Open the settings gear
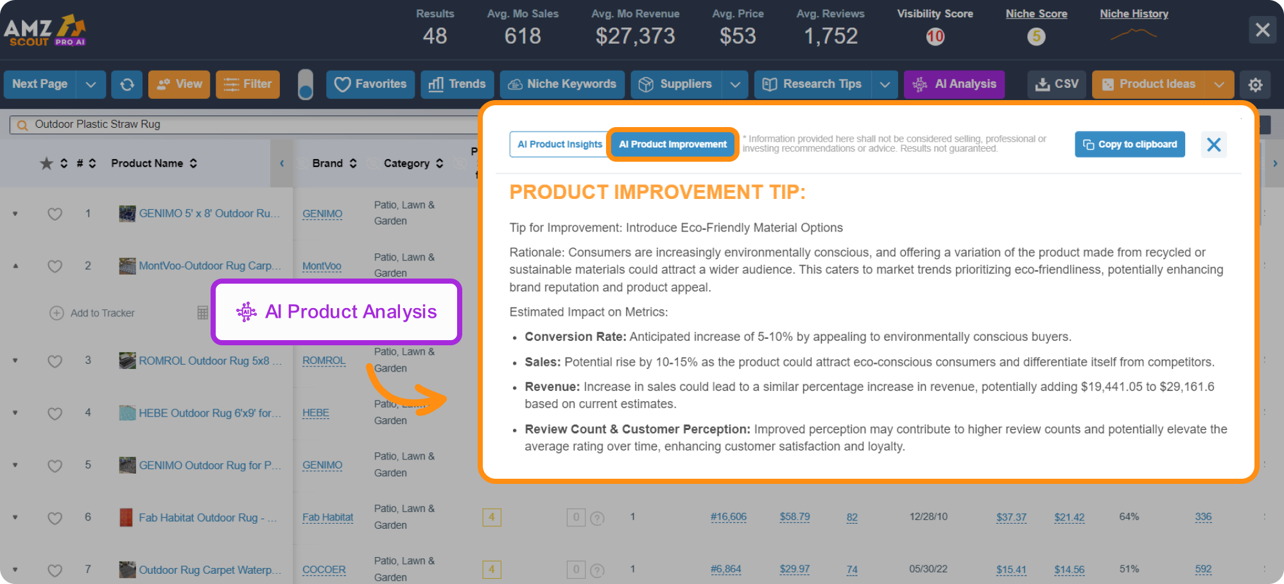Screen dimensions: 1284x584 point(1256,84)
